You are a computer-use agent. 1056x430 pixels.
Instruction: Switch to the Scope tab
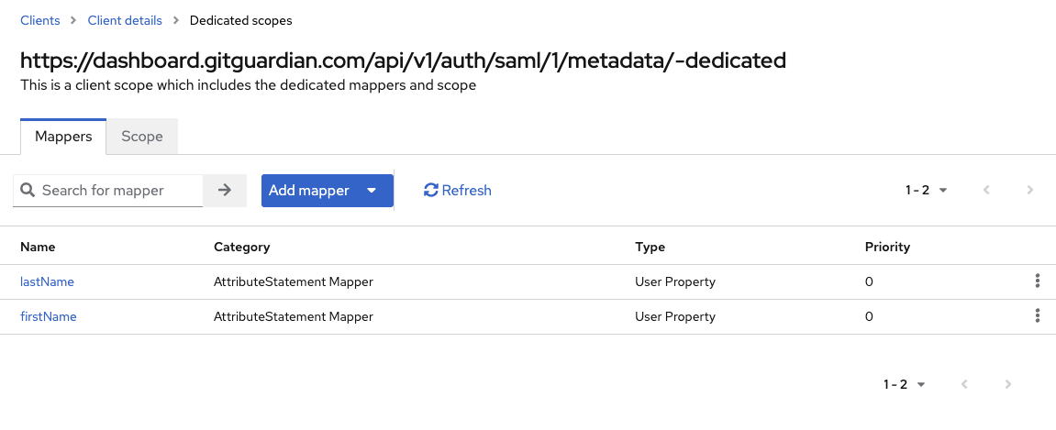[142, 137]
